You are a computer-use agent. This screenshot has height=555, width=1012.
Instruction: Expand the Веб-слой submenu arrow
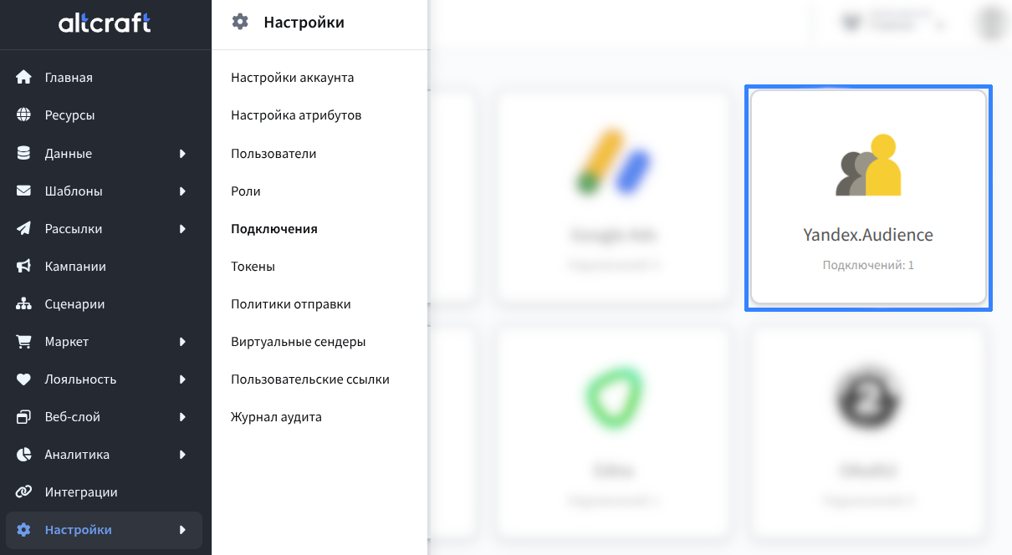[x=182, y=417]
